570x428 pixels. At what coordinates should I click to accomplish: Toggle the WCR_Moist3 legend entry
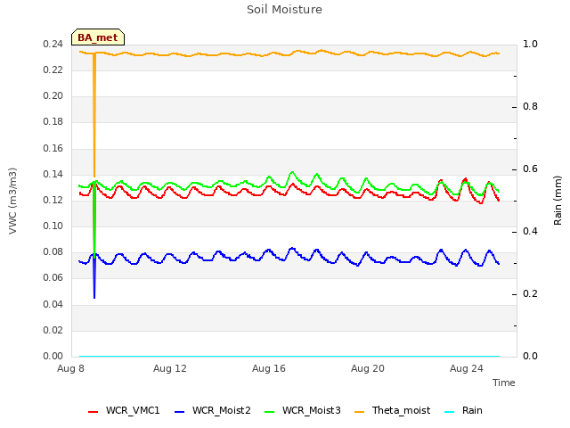(302, 410)
